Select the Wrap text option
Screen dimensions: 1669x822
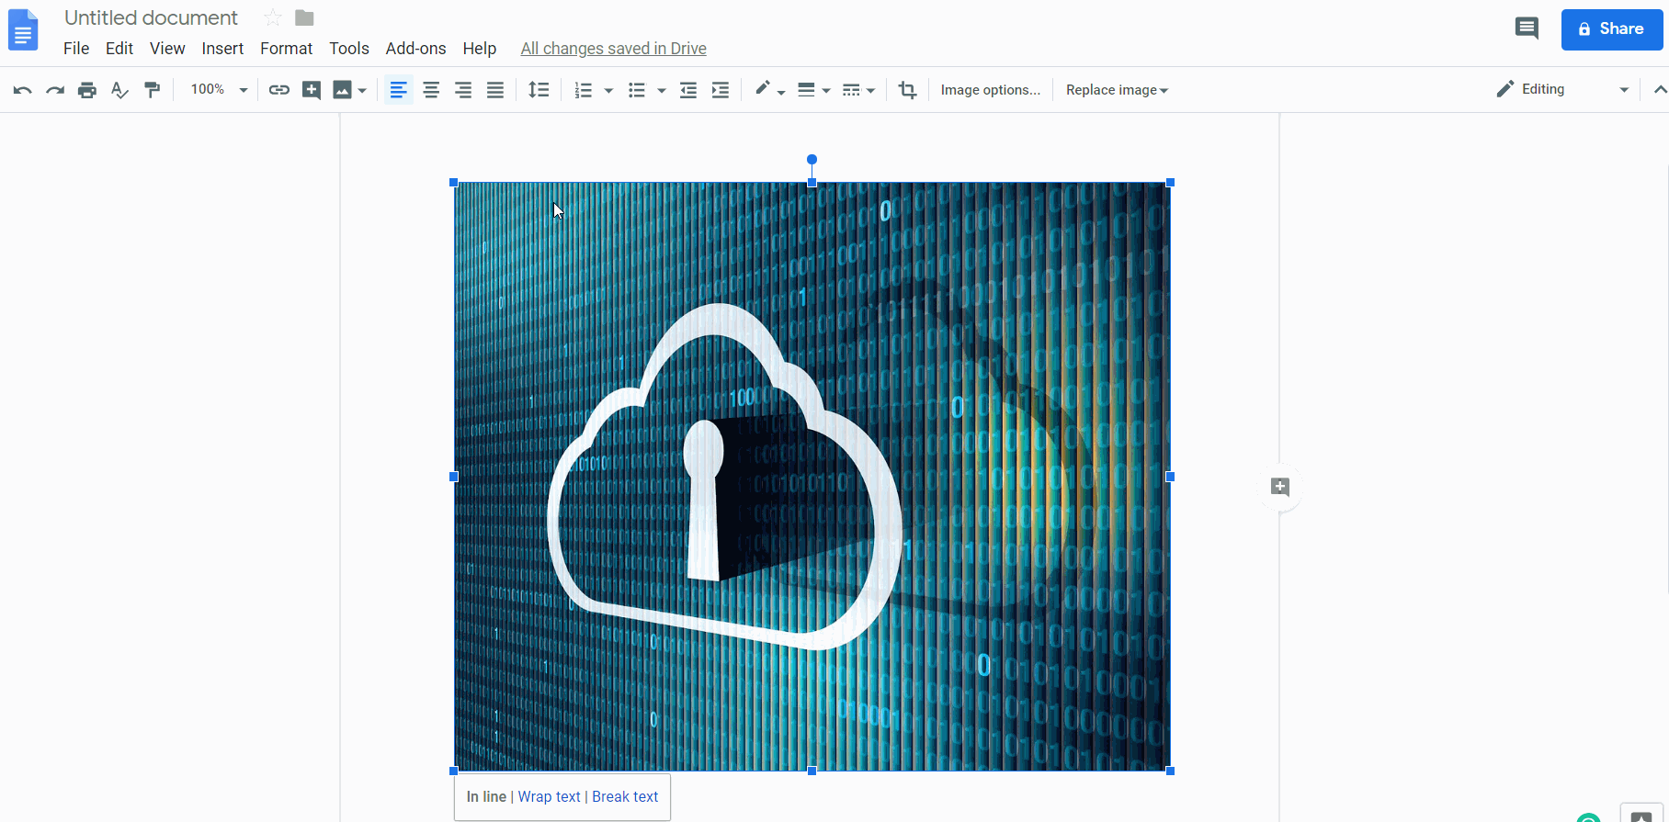(549, 797)
